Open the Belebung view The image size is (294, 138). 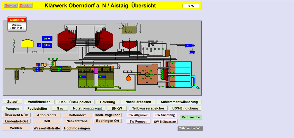[108, 102]
